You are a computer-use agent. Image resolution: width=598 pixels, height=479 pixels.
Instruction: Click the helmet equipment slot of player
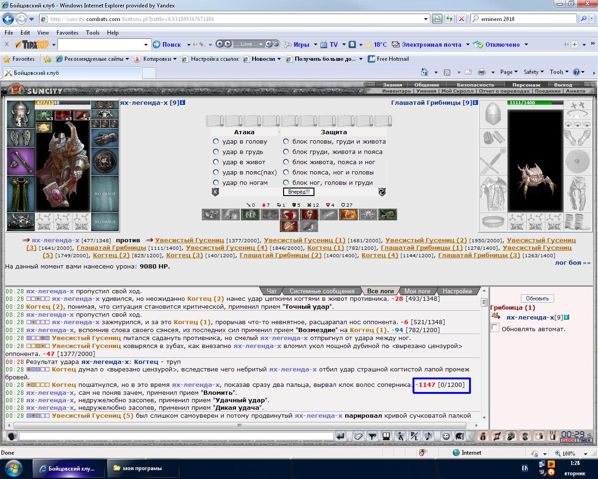pyautogui.click(x=21, y=114)
